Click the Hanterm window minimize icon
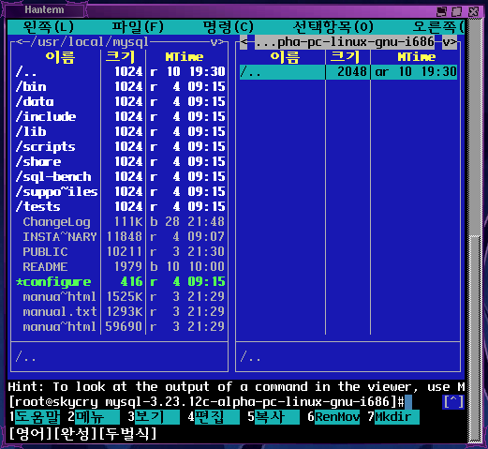488x449 pixels. [441, 12]
